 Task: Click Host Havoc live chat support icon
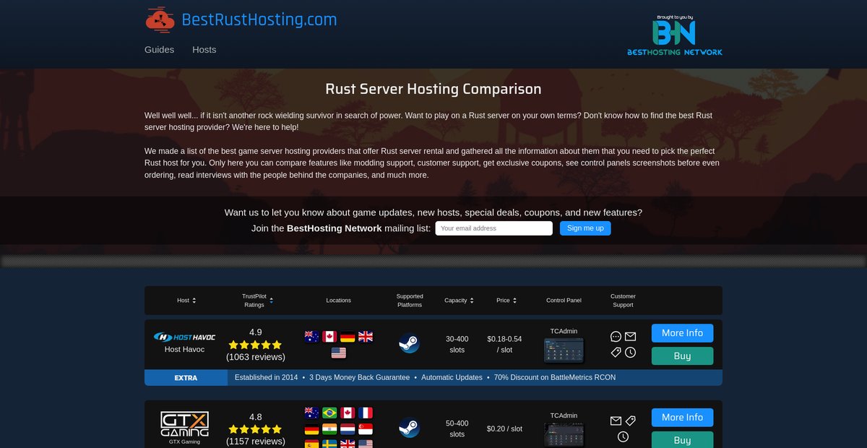coord(616,337)
